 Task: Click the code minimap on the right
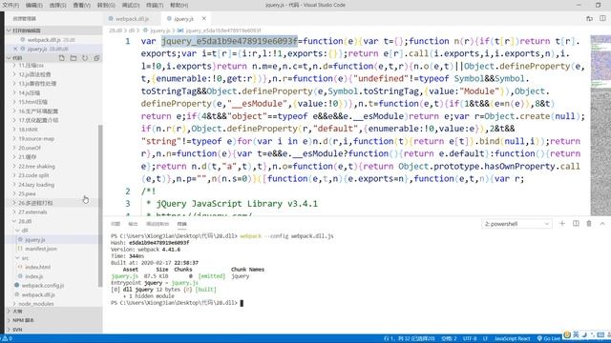point(600,125)
